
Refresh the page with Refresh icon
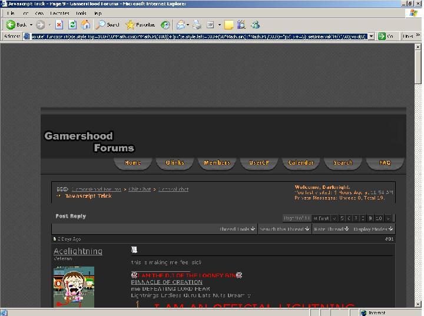tap(72, 25)
